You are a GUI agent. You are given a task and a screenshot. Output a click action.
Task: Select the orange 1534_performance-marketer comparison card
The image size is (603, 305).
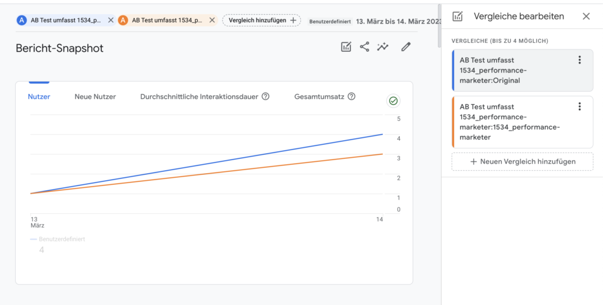click(522, 122)
